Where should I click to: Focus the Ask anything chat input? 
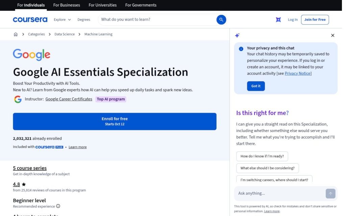point(280,193)
